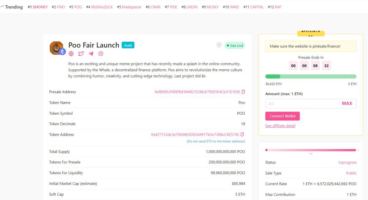Open the Poo Twitter profile icon
368x200 pixels.
coord(81,54)
